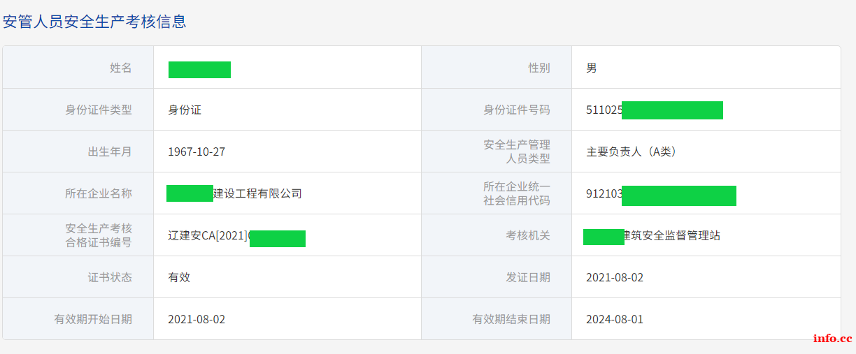The height and width of the screenshot is (354, 856).
Task: Click the ID number starting 511025
Action: coord(654,110)
